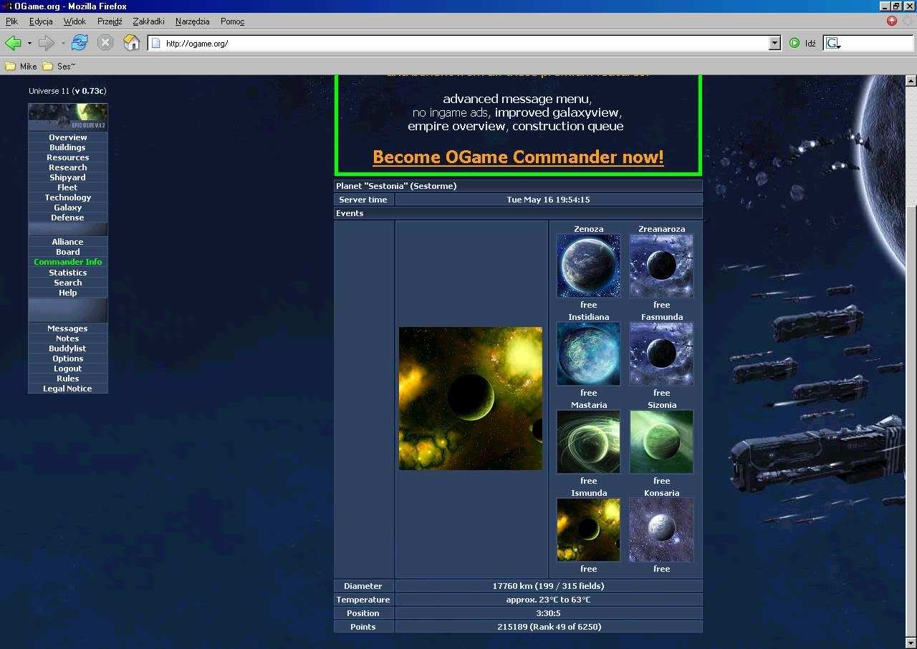Open the Resources page
This screenshot has height=649, width=917.
[x=68, y=157]
